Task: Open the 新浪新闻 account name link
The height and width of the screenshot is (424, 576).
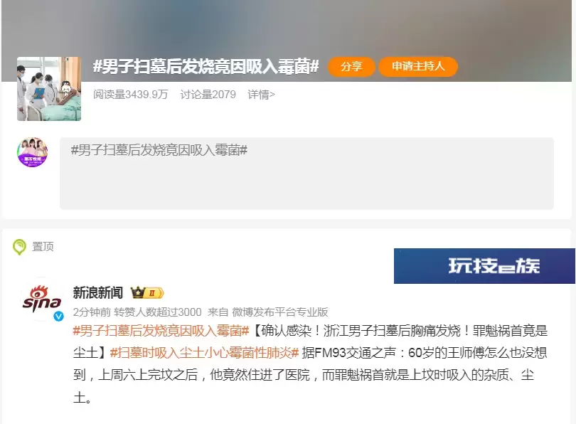Action: point(97,293)
